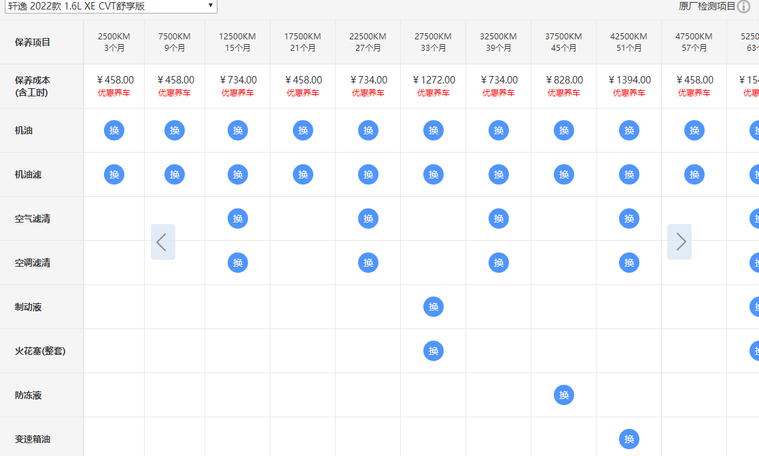The image size is (759, 456).
Task: Select the 制动液 row label
Action: 28,307
